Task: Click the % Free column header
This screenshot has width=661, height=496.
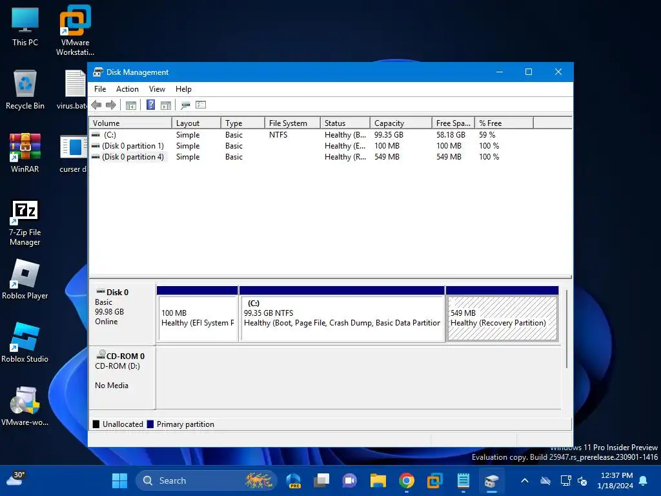Action: [504, 123]
